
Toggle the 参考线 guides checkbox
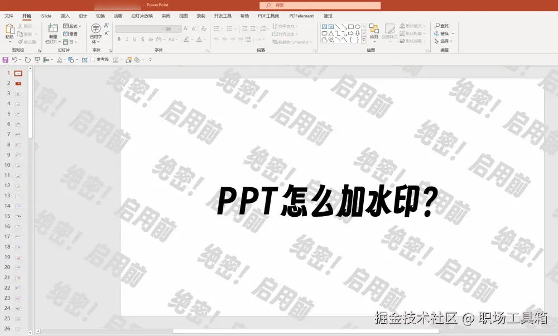click(x=93, y=60)
